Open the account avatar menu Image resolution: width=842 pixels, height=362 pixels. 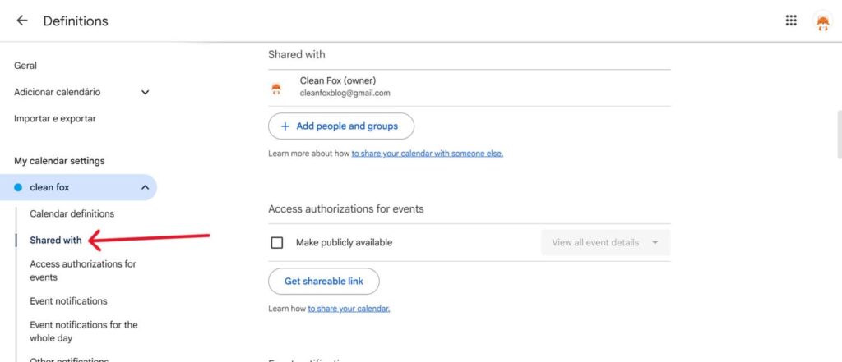tap(822, 21)
